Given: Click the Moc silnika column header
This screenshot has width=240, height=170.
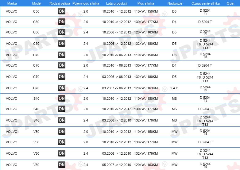Looking at the screenshot, I should (146, 3).
